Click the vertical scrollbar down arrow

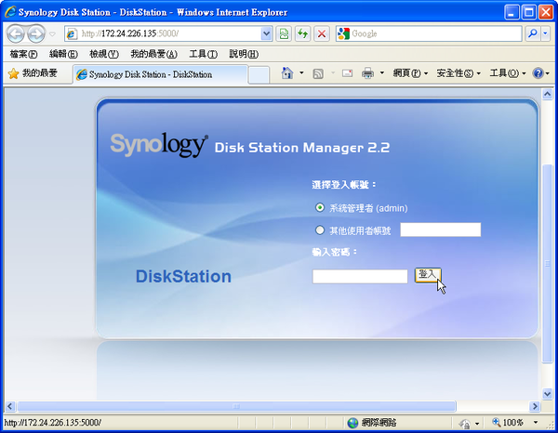tap(547, 393)
